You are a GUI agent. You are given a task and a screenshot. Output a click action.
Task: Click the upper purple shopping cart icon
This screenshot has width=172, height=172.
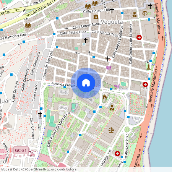[x=109, y=68]
